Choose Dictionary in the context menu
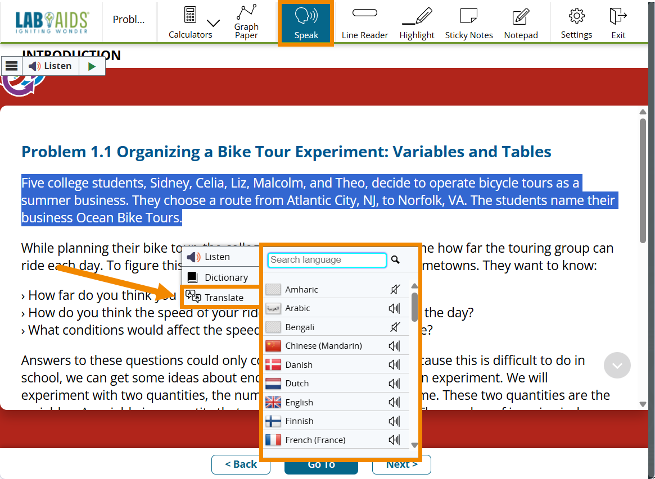 tap(225, 277)
